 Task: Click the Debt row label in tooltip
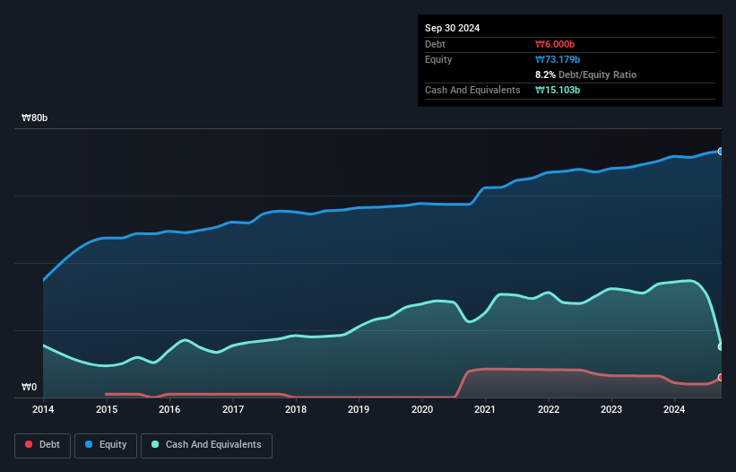point(435,44)
